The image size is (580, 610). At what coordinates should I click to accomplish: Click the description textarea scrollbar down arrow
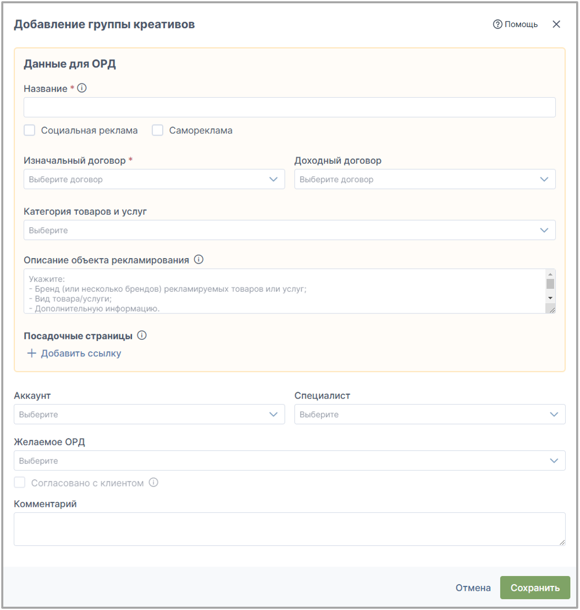coord(550,298)
